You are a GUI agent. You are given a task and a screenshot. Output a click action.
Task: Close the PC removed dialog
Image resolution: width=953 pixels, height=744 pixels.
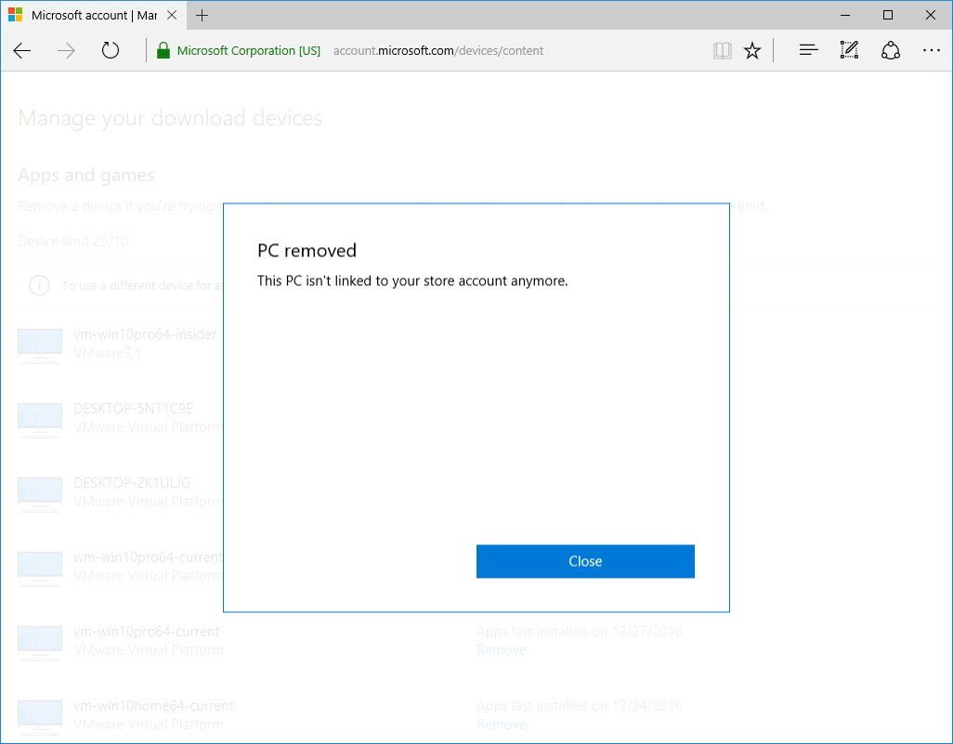point(585,561)
